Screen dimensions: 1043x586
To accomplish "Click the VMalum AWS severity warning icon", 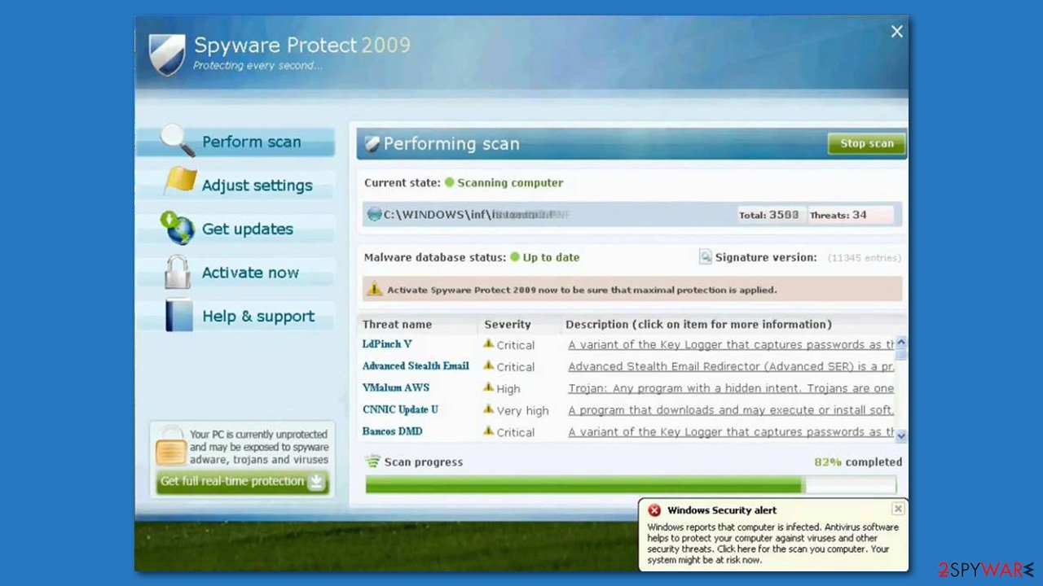I will pos(488,387).
